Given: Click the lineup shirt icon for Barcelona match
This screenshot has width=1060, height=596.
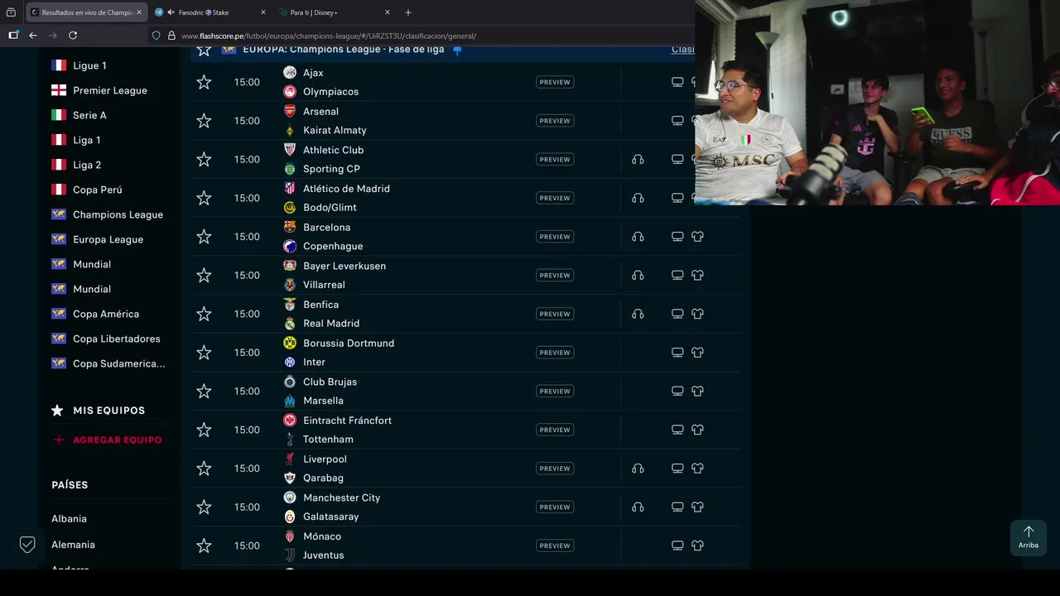Looking at the screenshot, I should coord(697,237).
